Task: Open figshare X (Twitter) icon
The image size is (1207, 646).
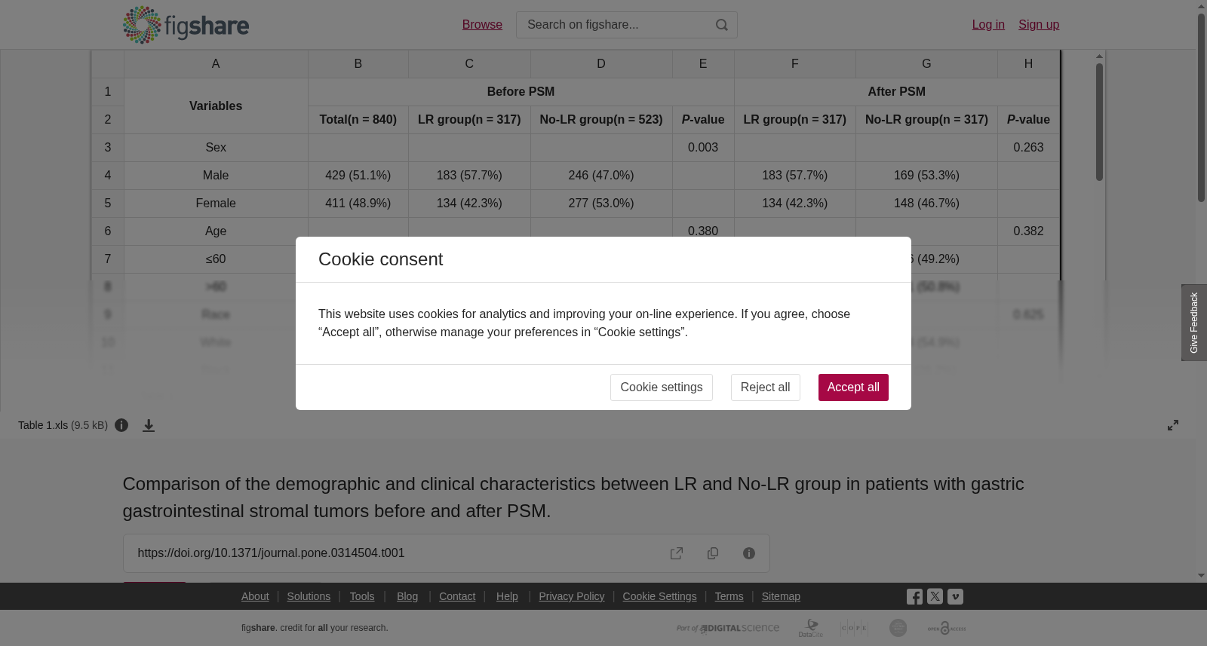Action: [x=935, y=596]
